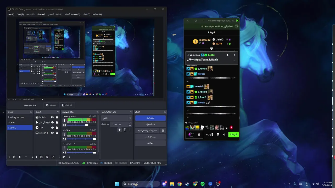Move scene up arrow in Scenes dock

26,157
